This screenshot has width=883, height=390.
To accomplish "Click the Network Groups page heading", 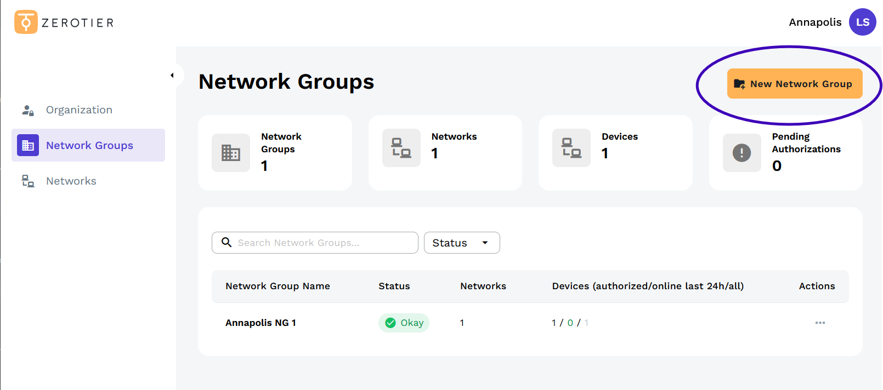I will pyautogui.click(x=286, y=82).
